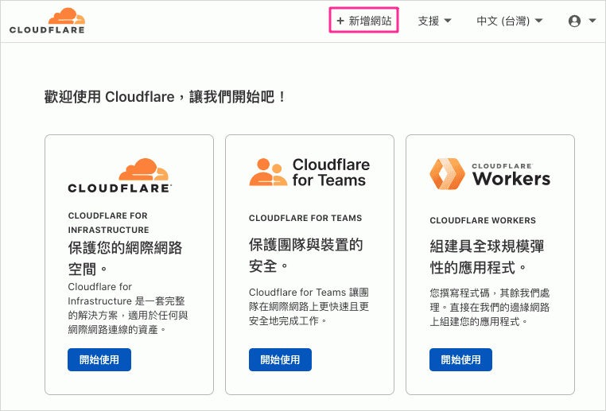The height and width of the screenshot is (411, 606).
Task: Click the heading 組建具全球規模彈性的應用程式
Action: click(x=488, y=257)
